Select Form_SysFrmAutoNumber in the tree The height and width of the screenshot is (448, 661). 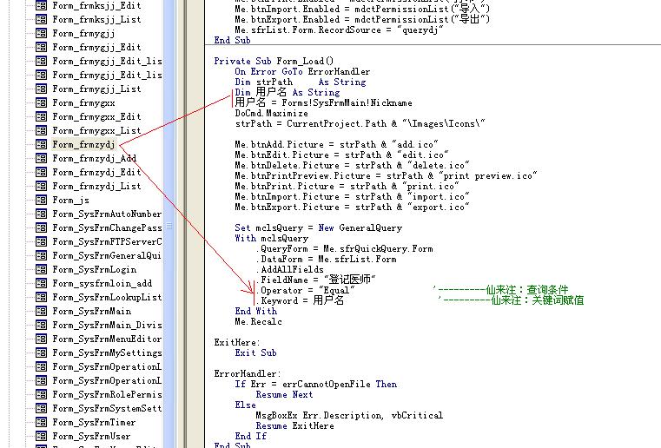pos(106,214)
